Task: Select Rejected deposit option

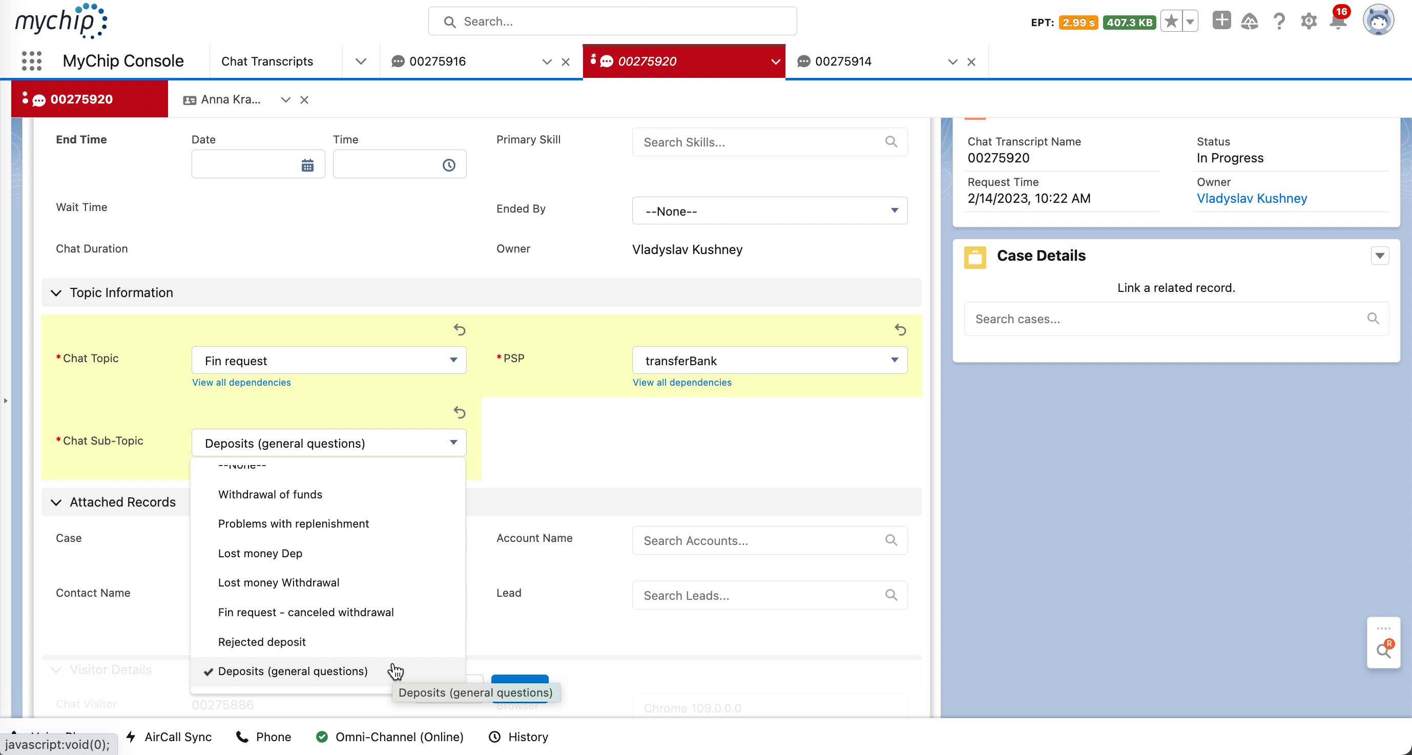Action: (261, 642)
